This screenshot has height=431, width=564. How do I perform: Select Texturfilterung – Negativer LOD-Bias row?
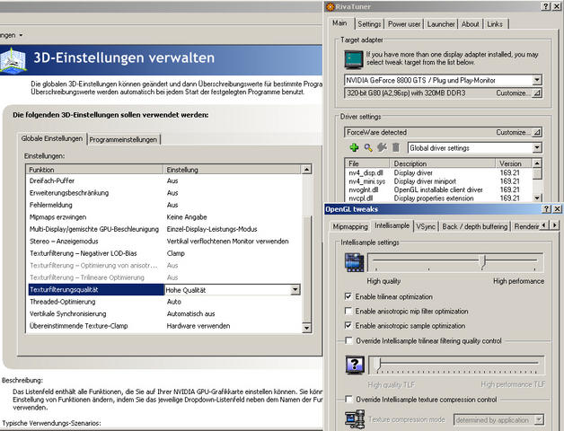click(164, 253)
